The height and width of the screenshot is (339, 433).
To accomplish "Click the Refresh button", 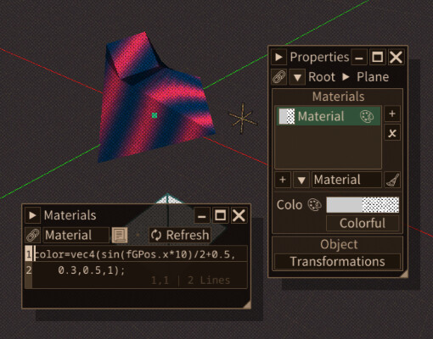I will coord(180,235).
